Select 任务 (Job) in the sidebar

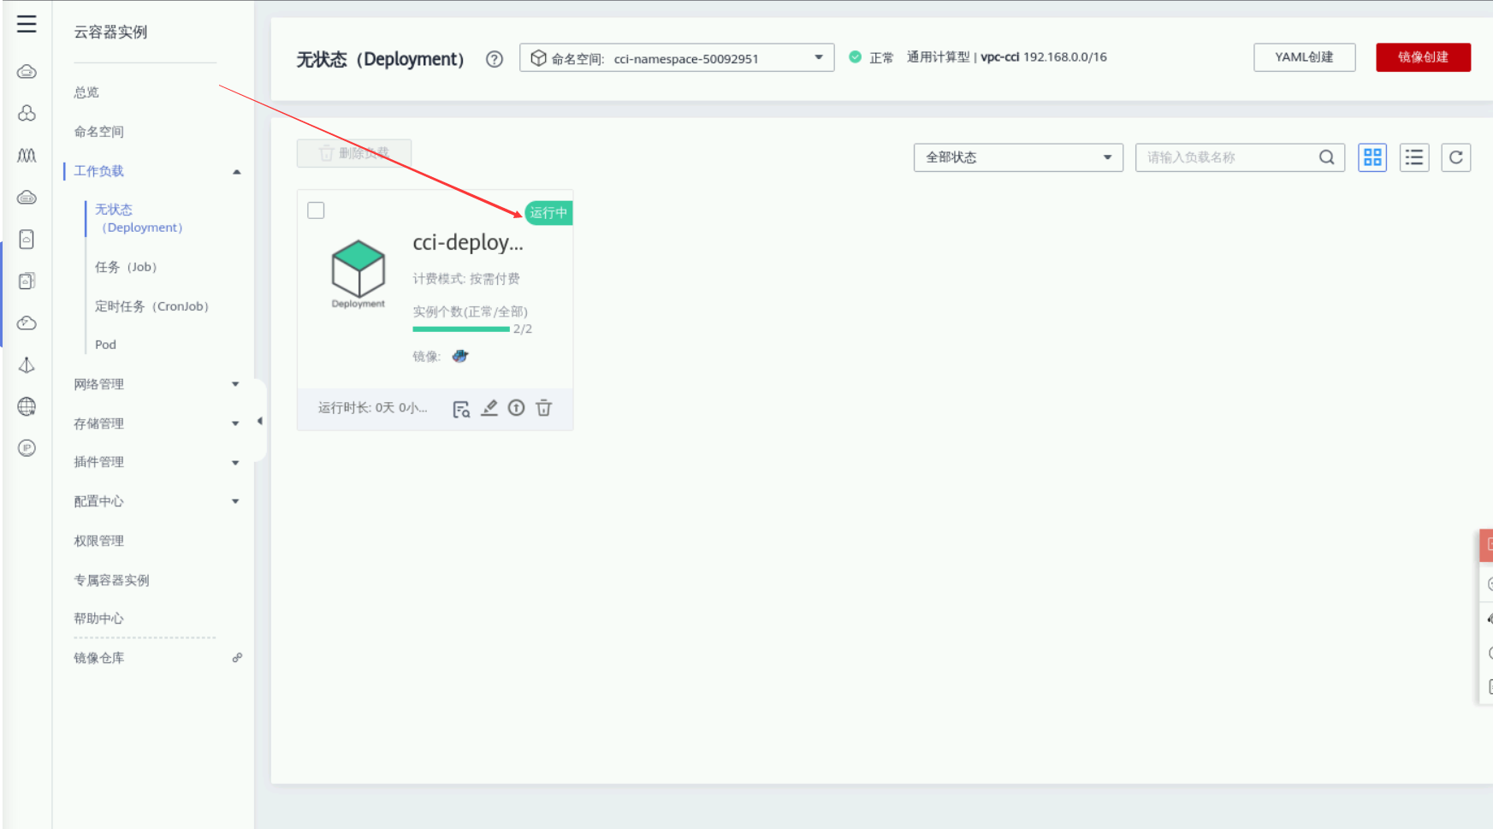126,267
